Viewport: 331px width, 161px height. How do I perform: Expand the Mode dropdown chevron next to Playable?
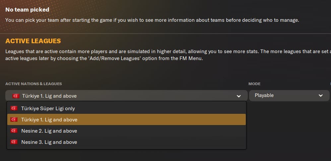(320, 95)
